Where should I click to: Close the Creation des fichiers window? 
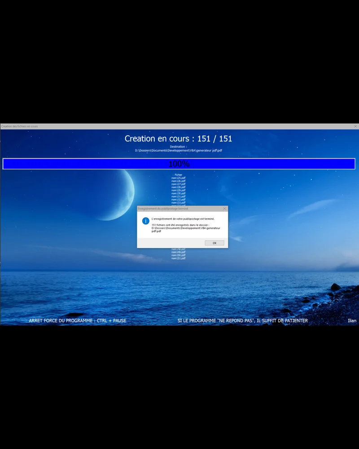click(x=355, y=126)
